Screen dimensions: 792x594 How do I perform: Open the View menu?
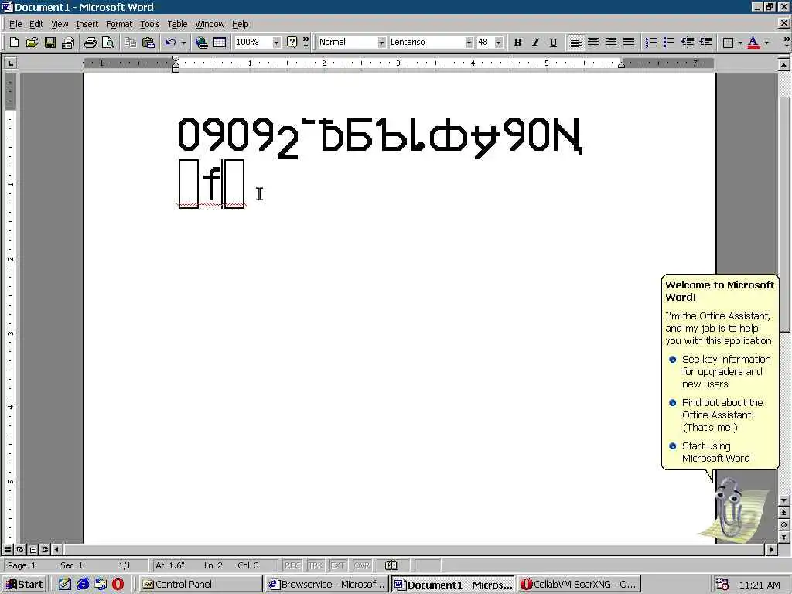tap(60, 24)
